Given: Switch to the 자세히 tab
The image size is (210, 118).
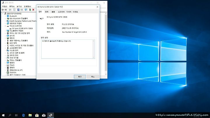Looking at the screenshot, I should pos(69,12).
